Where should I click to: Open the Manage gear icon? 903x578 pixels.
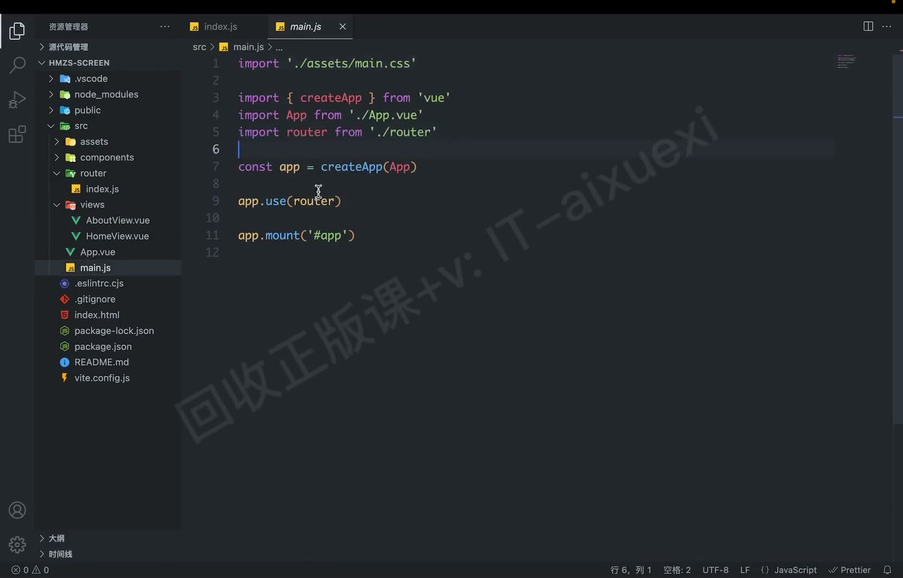17,544
